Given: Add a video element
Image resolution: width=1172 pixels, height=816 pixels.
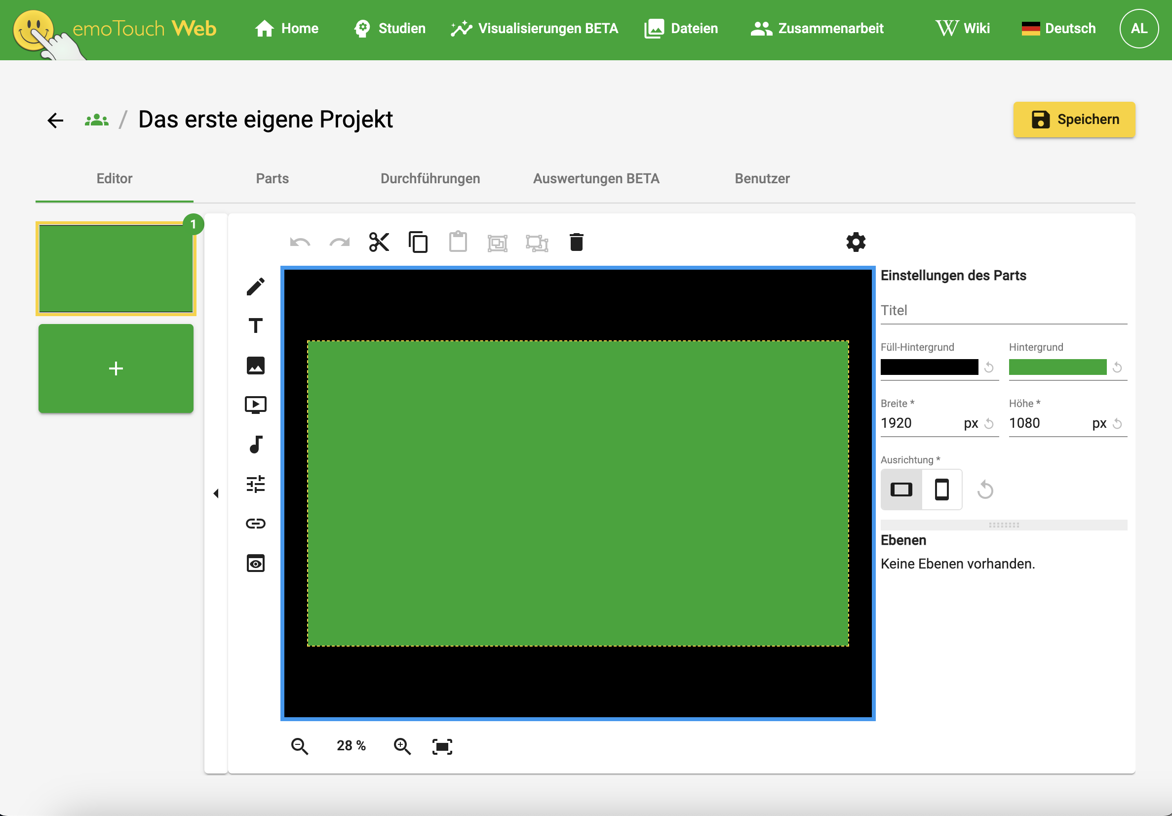Looking at the screenshot, I should 255,405.
